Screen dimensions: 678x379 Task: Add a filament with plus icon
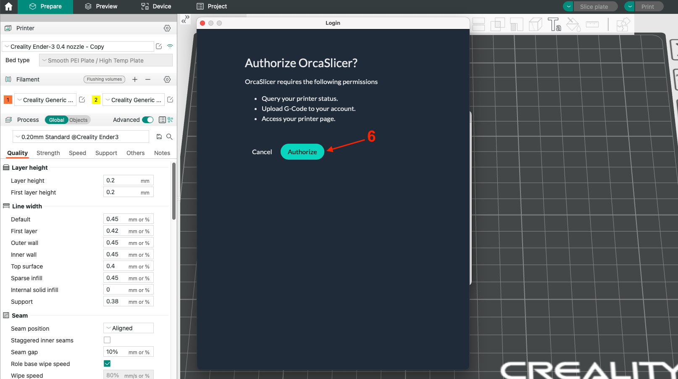click(135, 79)
